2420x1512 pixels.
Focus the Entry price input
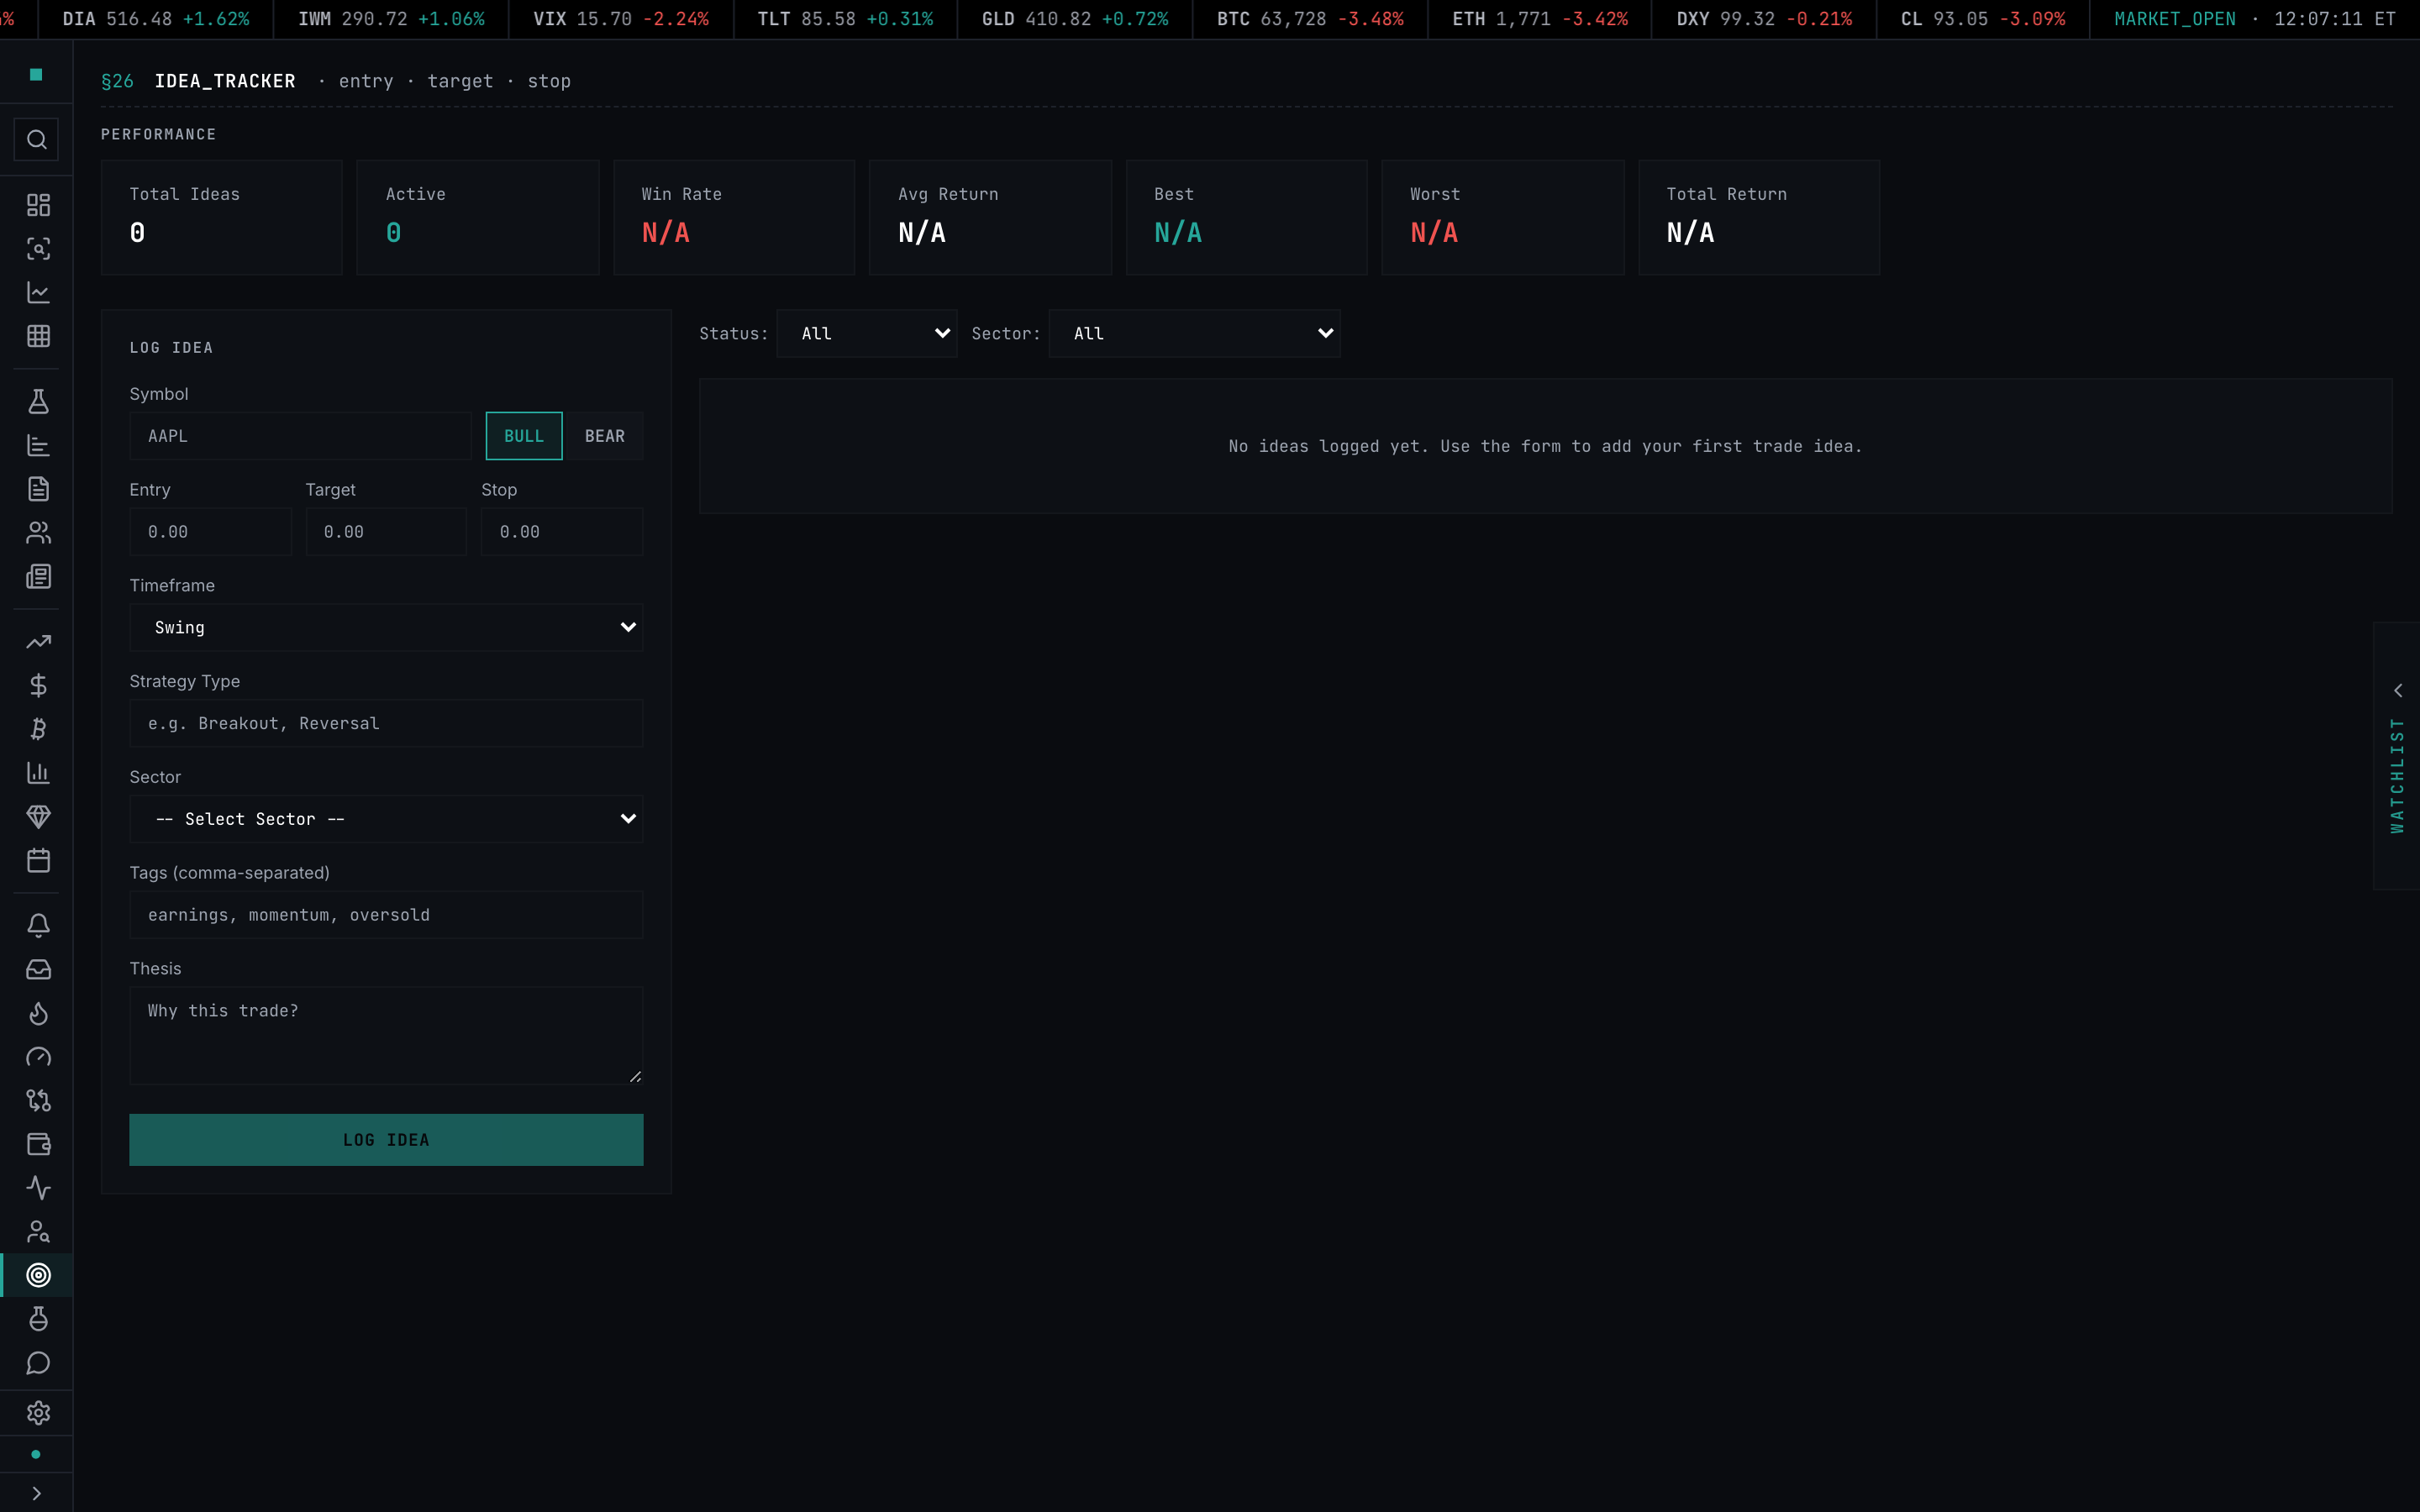point(211,532)
